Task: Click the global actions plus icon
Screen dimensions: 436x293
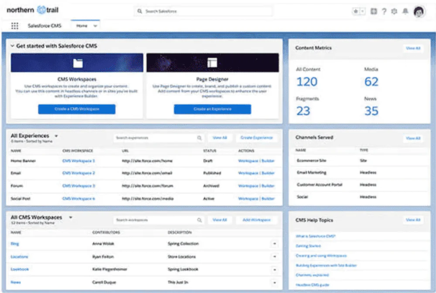Action: (374, 11)
